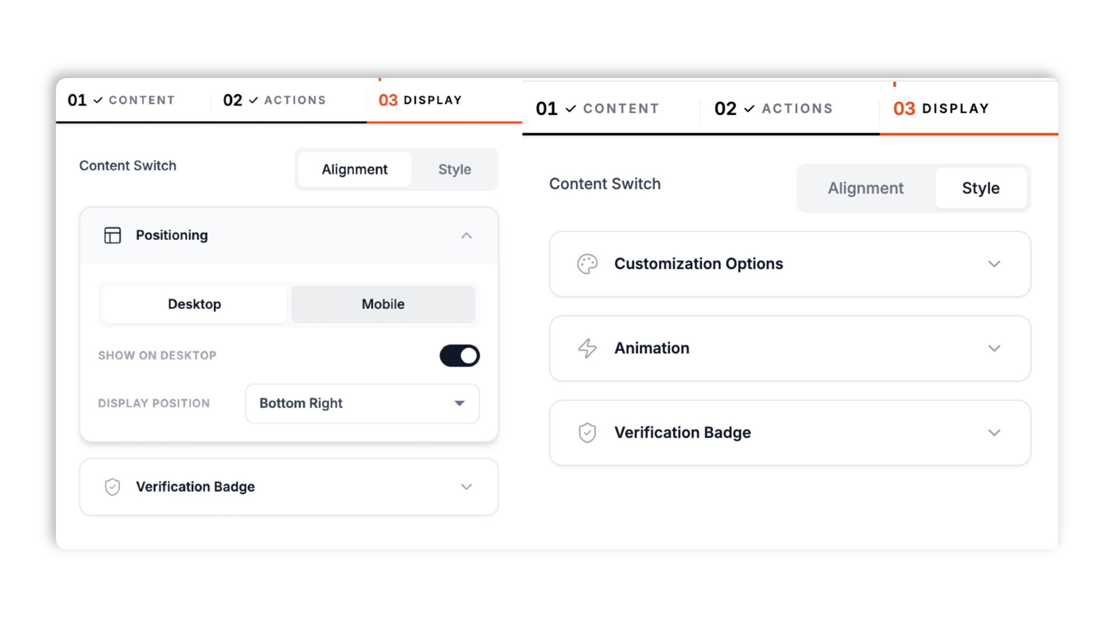Click the checkmark next to 02 in left panel

pyautogui.click(x=254, y=100)
